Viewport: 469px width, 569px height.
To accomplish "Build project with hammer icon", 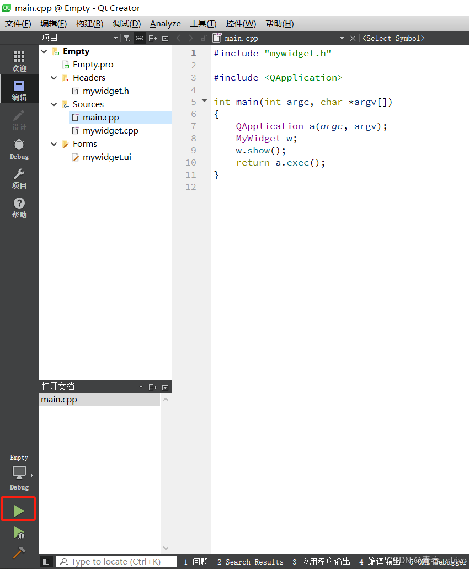I will click(x=19, y=552).
